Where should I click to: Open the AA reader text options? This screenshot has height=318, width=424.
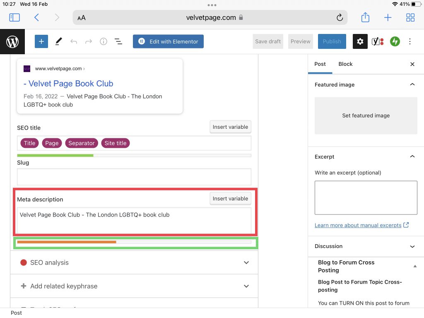[82, 18]
